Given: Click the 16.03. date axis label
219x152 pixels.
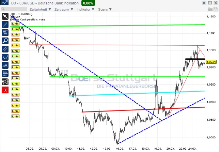Looking at the screenshot, I should 120,149.
